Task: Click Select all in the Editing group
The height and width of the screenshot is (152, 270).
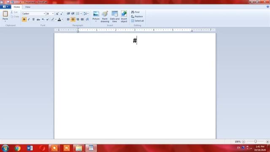Action: (138, 21)
